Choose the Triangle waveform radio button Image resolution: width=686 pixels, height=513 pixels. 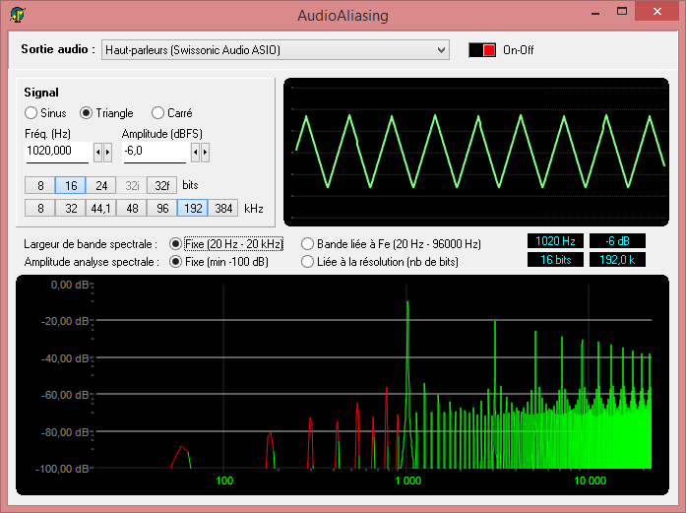click(87, 113)
